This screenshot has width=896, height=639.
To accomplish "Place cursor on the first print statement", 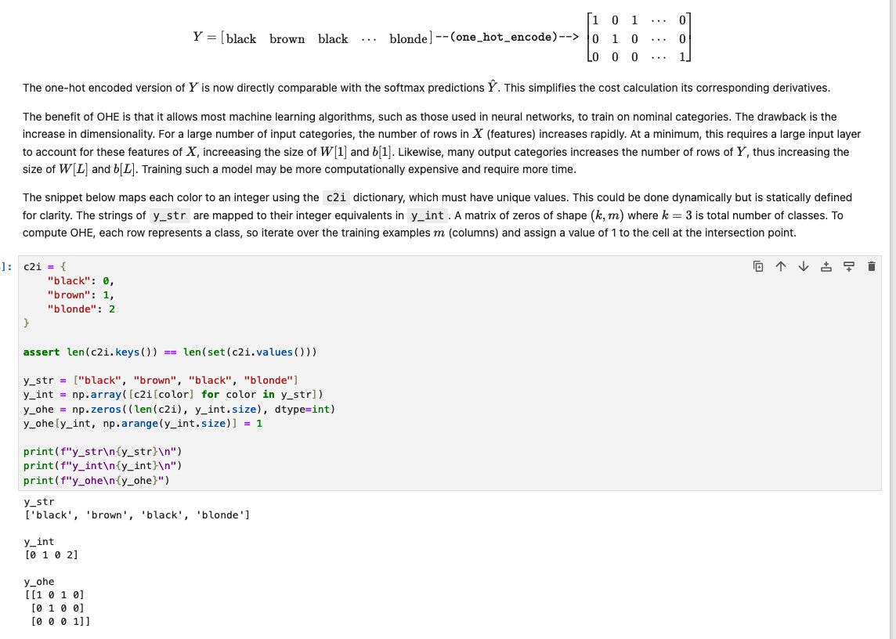I will [102, 451].
